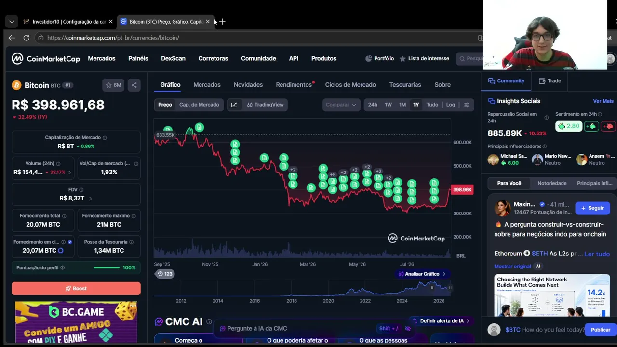Open the Corretoras menu in top navigation

(213, 58)
